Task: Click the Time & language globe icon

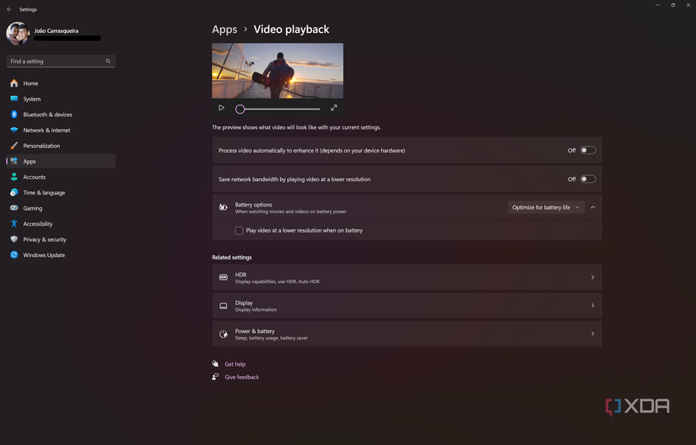Action: [x=14, y=192]
